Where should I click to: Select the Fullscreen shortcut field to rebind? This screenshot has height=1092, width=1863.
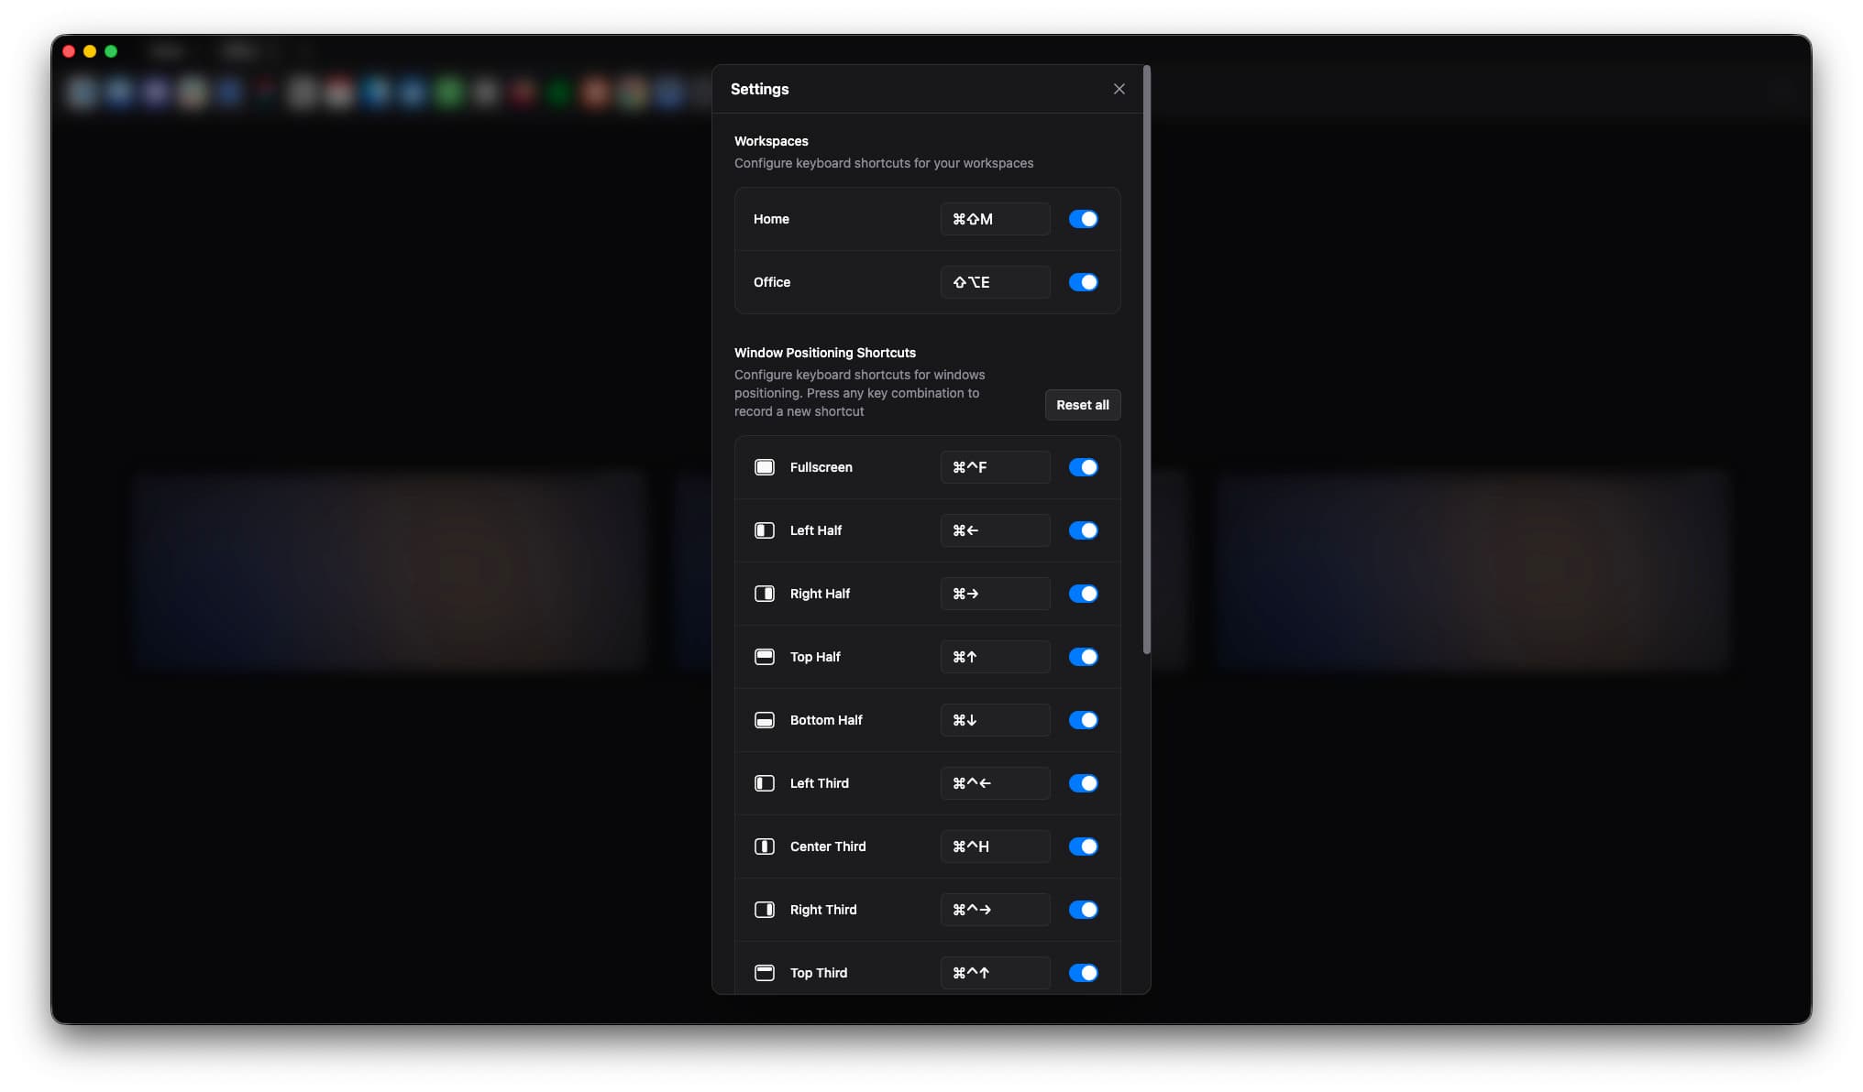[x=995, y=467]
